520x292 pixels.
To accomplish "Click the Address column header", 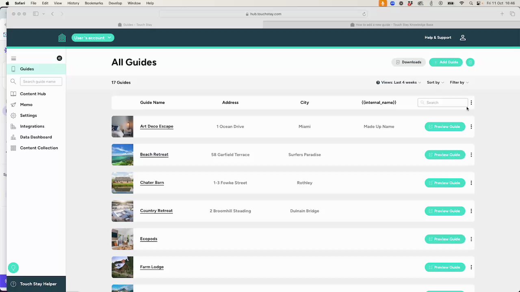I will point(230,103).
